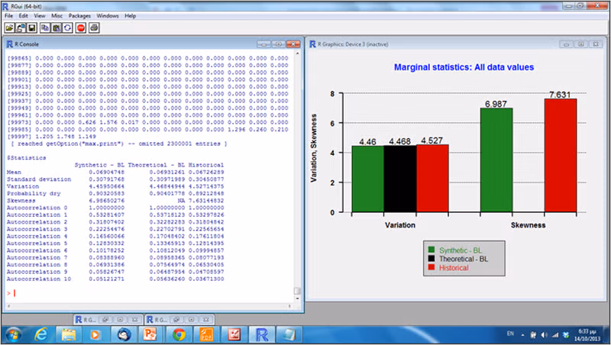Screen dimensions: 611x345
Task: Click the Copy toolbar icon
Action: pyautogui.click(x=45, y=28)
